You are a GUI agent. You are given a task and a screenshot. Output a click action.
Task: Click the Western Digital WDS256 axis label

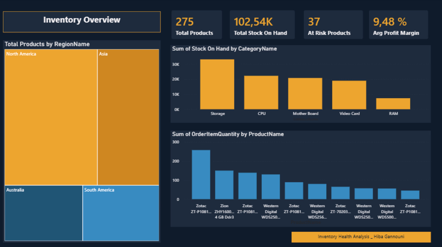tap(317, 212)
